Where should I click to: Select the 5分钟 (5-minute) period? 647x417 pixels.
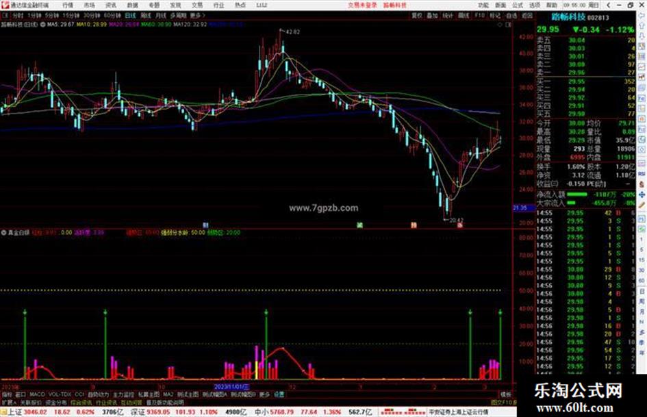point(52,15)
